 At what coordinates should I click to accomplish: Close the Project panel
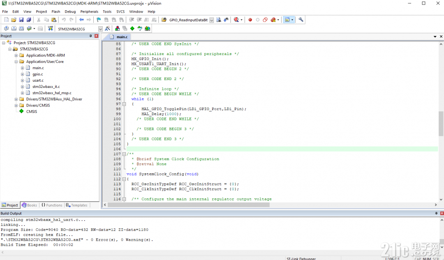[x=97, y=36]
